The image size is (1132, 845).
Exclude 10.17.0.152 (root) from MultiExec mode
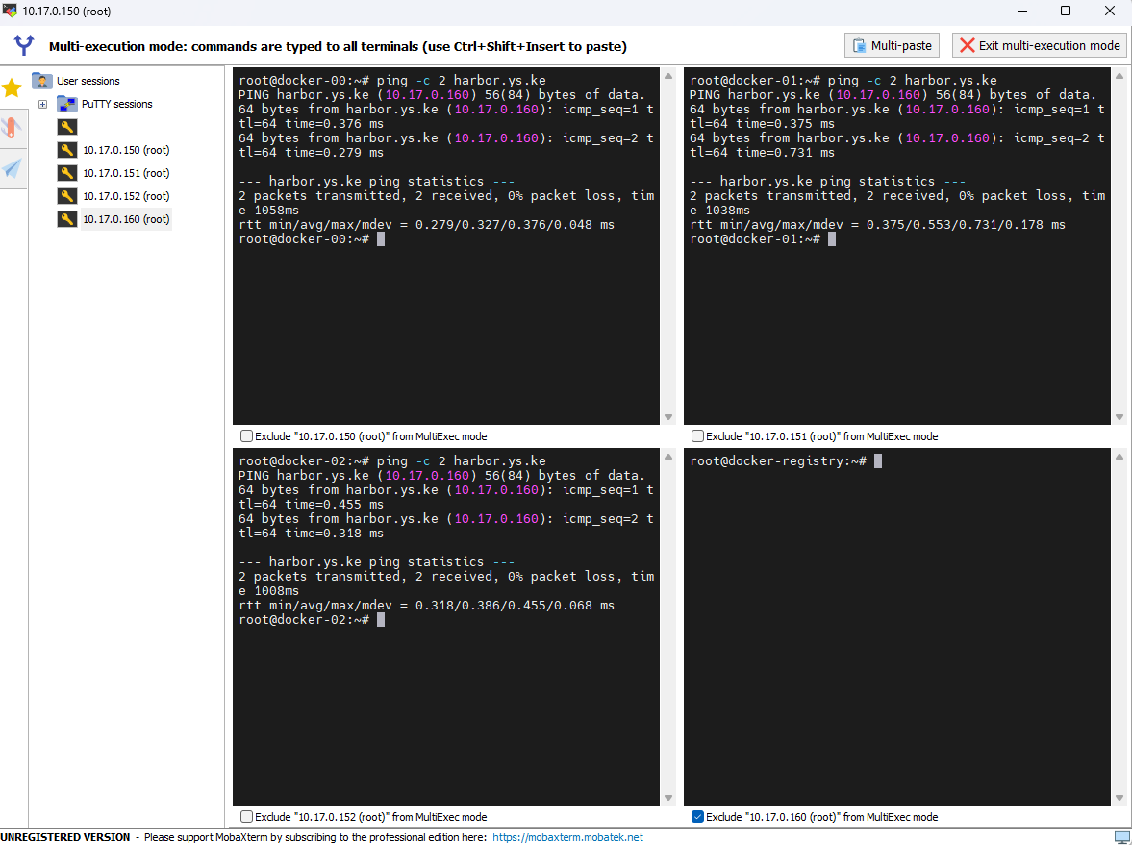click(x=247, y=817)
